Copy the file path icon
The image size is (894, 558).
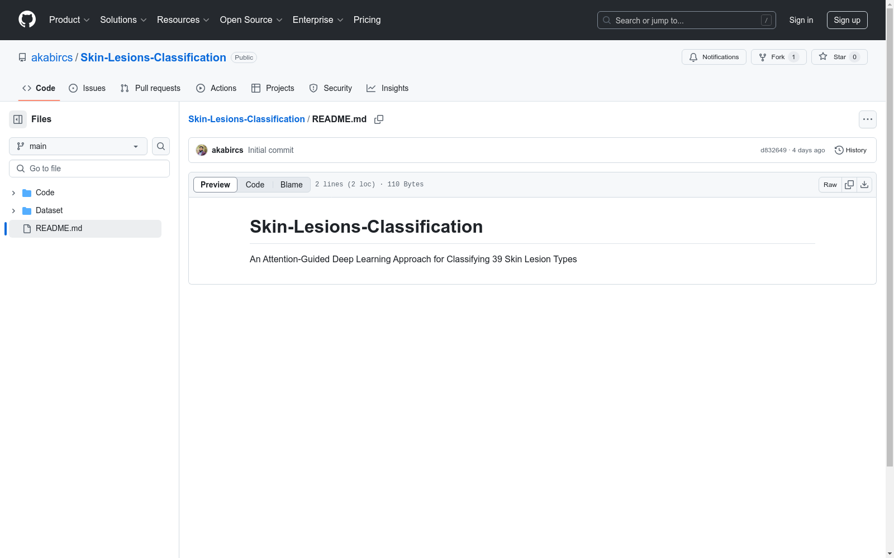[379, 119]
